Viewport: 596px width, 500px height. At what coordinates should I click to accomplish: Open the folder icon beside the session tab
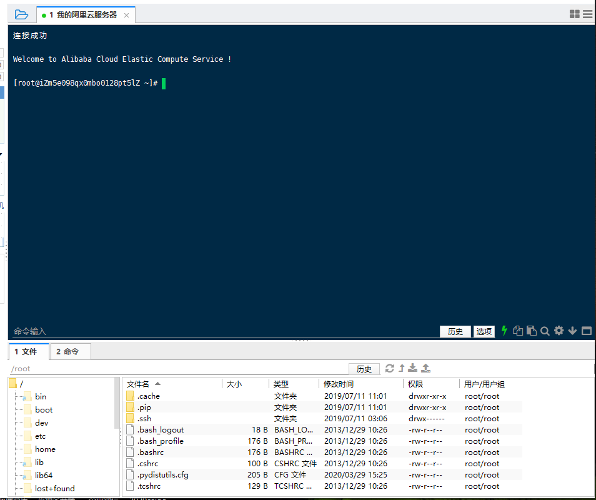tap(21, 15)
